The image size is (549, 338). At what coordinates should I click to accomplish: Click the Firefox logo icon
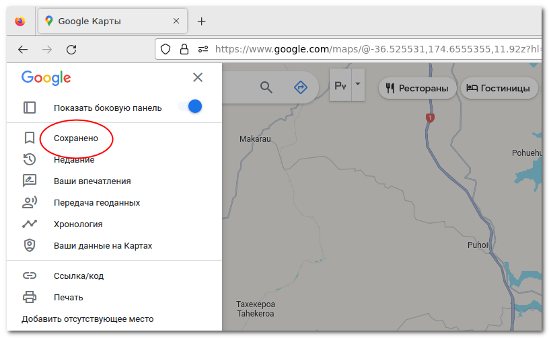click(x=20, y=22)
